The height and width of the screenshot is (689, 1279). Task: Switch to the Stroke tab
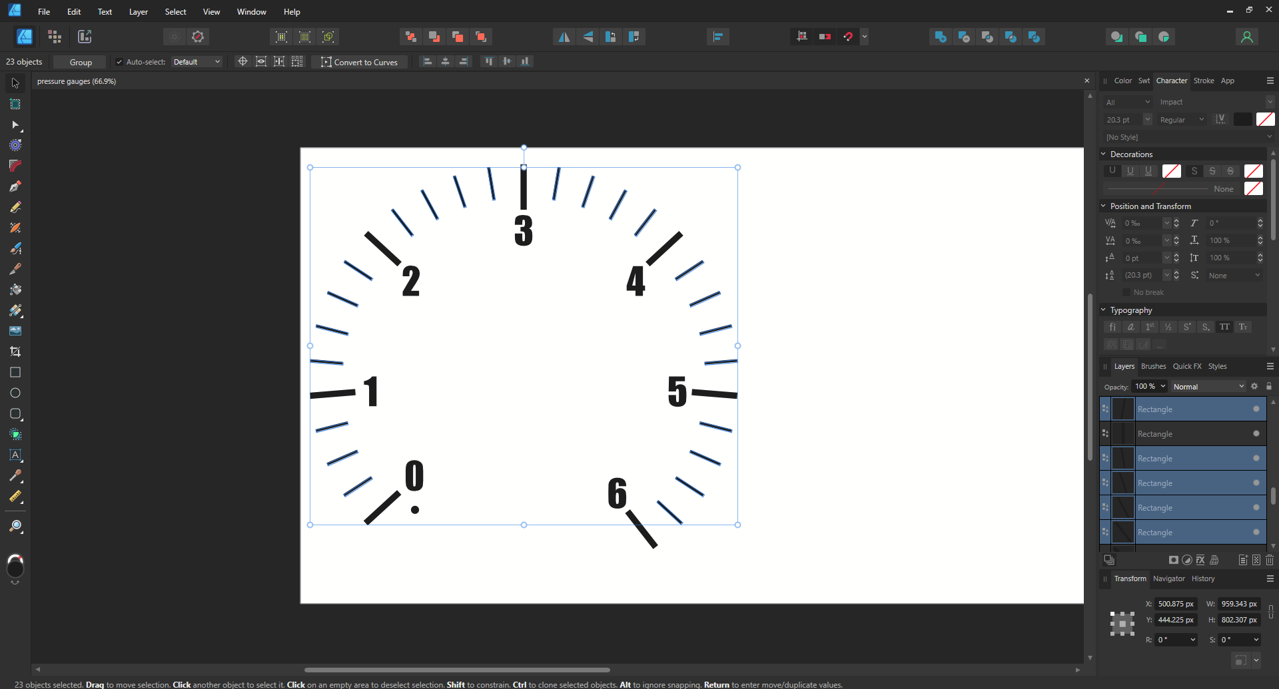click(1204, 81)
